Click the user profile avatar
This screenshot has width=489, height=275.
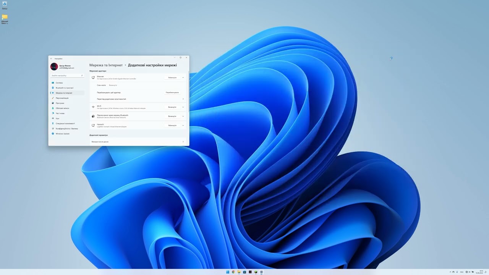pos(54,66)
